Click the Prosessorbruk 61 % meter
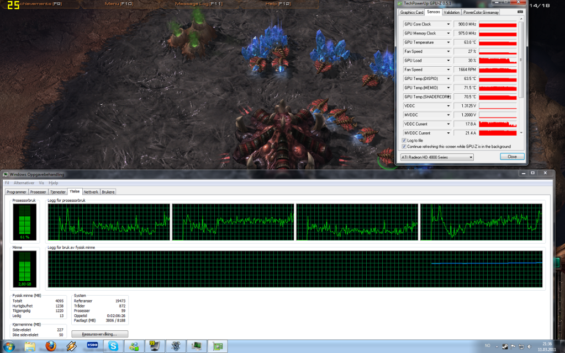 click(x=24, y=222)
